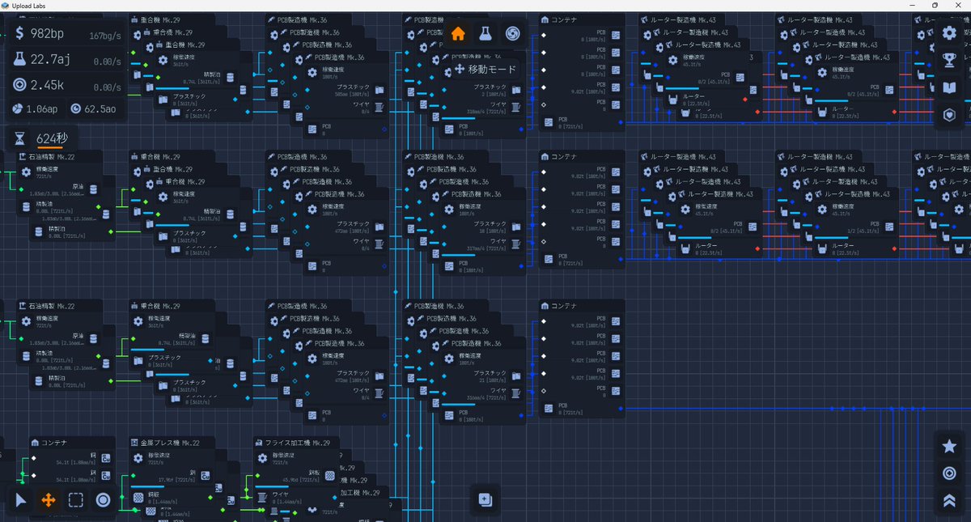Click the pie chart icon beside 1.06ap
971x522 pixels.
pyautogui.click(x=19, y=108)
